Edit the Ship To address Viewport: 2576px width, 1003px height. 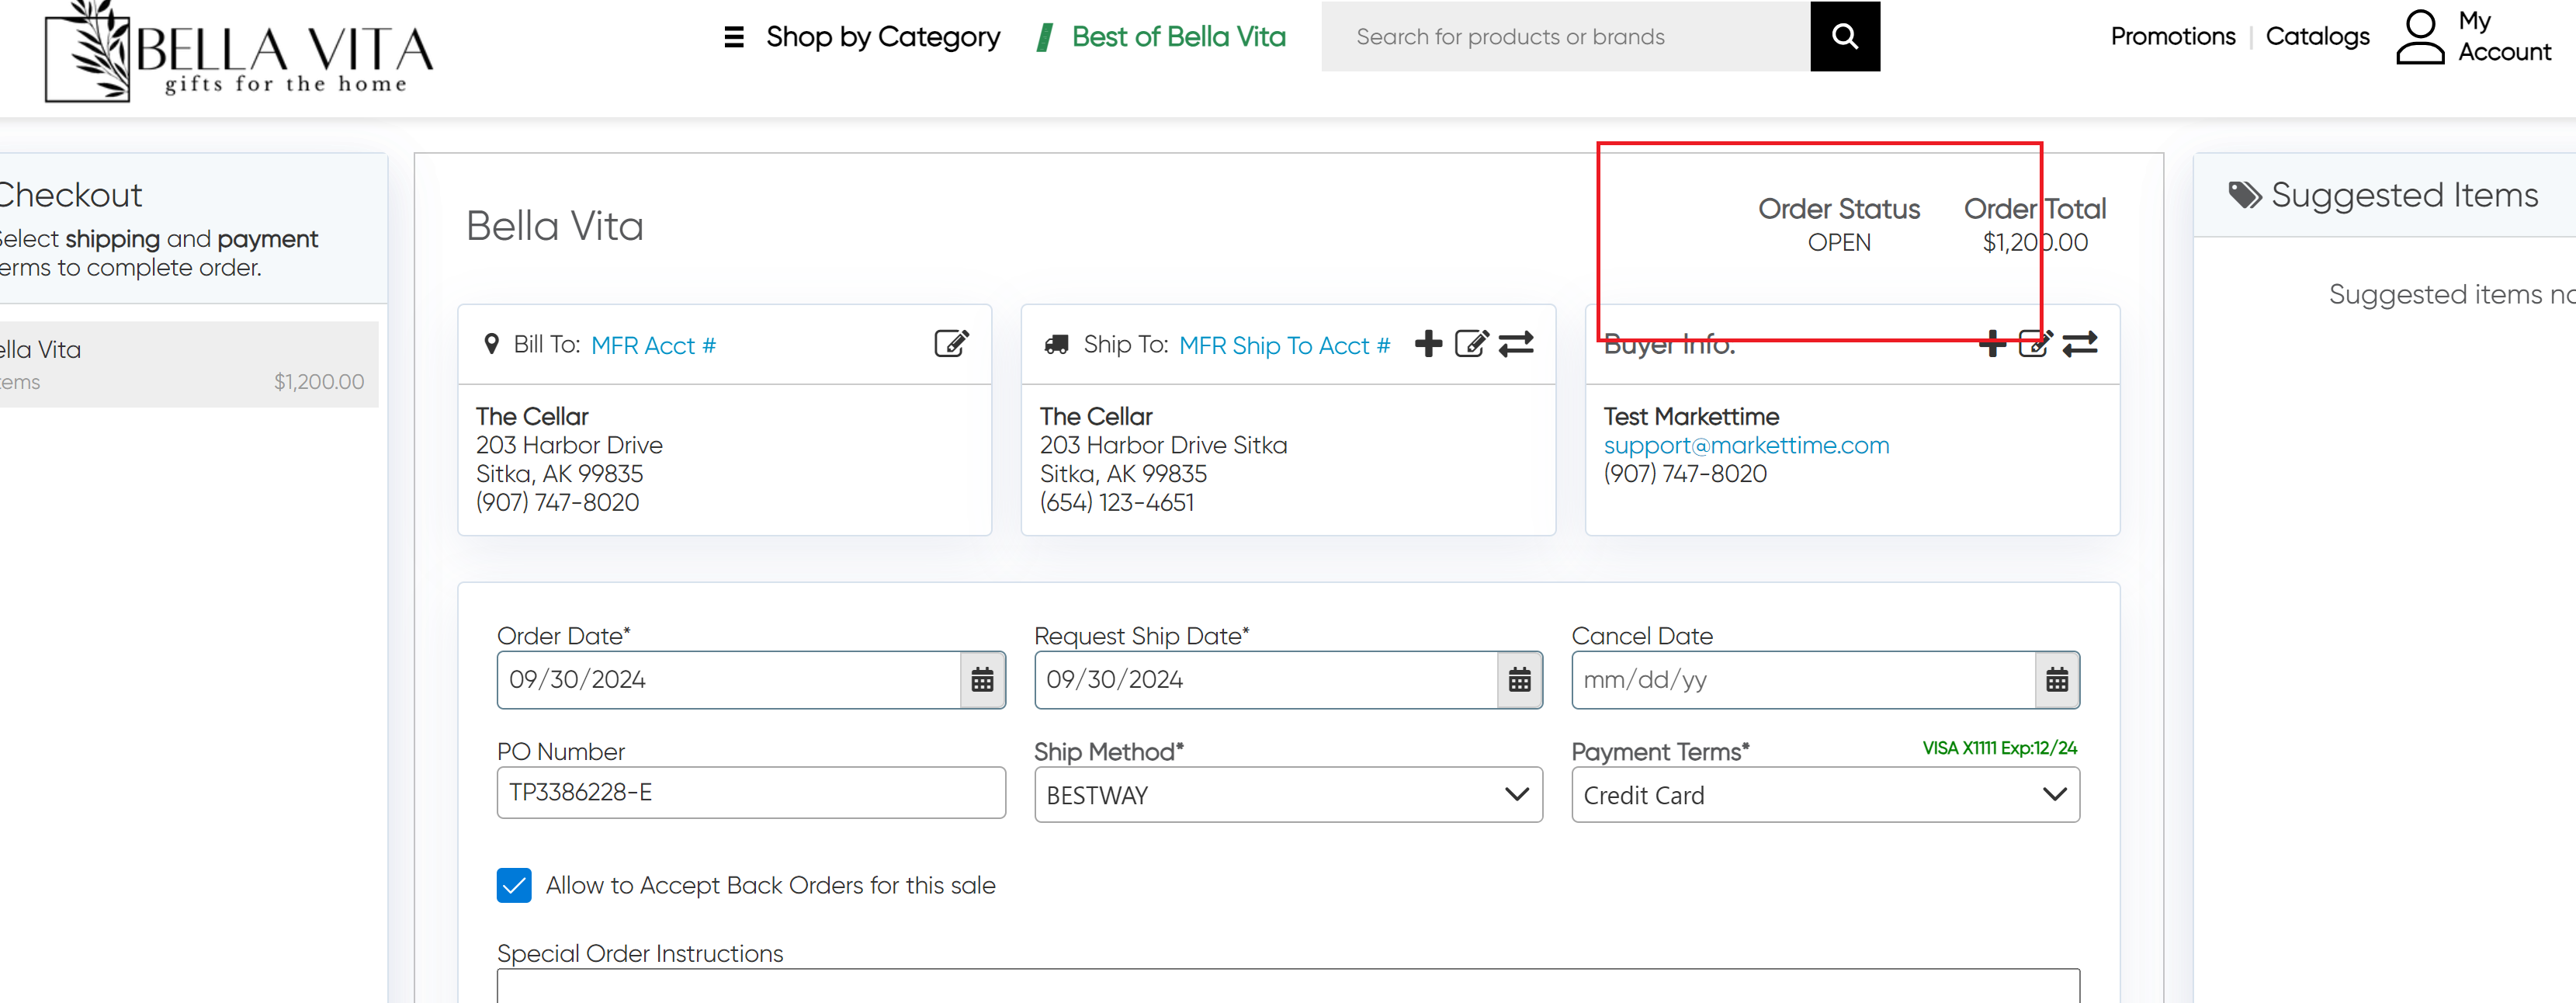pyautogui.click(x=1471, y=344)
